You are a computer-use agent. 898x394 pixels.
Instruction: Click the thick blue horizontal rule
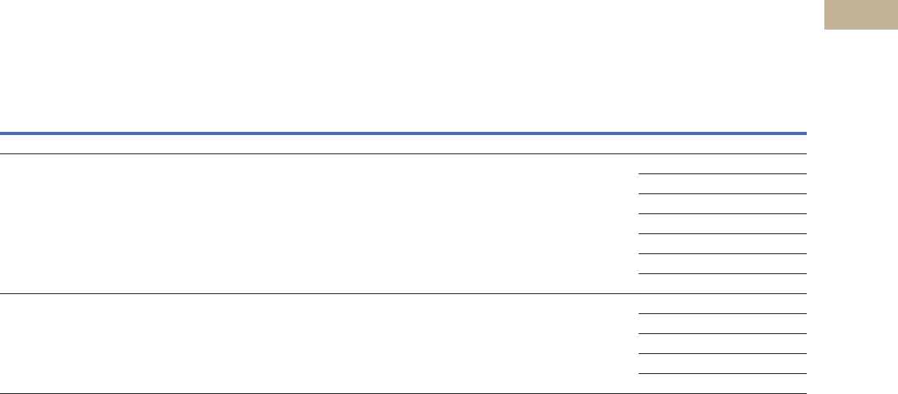point(403,133)
